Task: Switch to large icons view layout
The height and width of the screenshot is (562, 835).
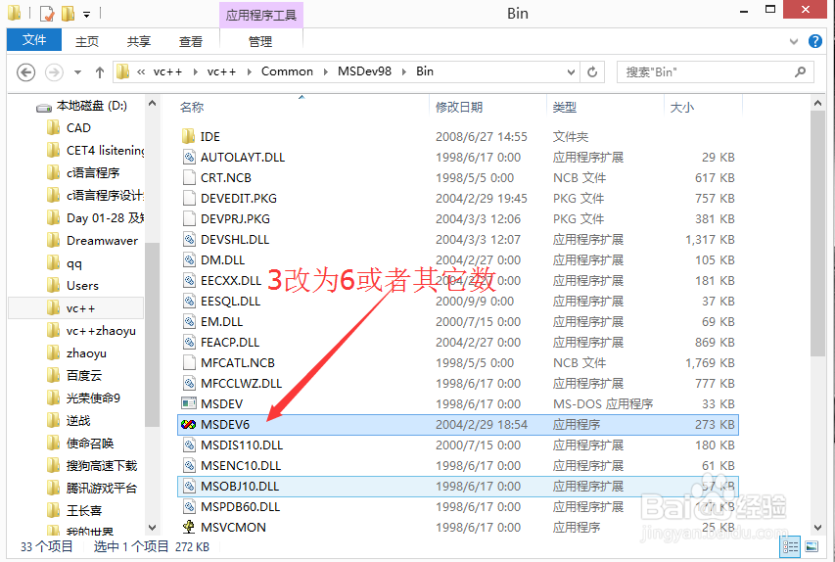Action: click(x=812, y=546)
